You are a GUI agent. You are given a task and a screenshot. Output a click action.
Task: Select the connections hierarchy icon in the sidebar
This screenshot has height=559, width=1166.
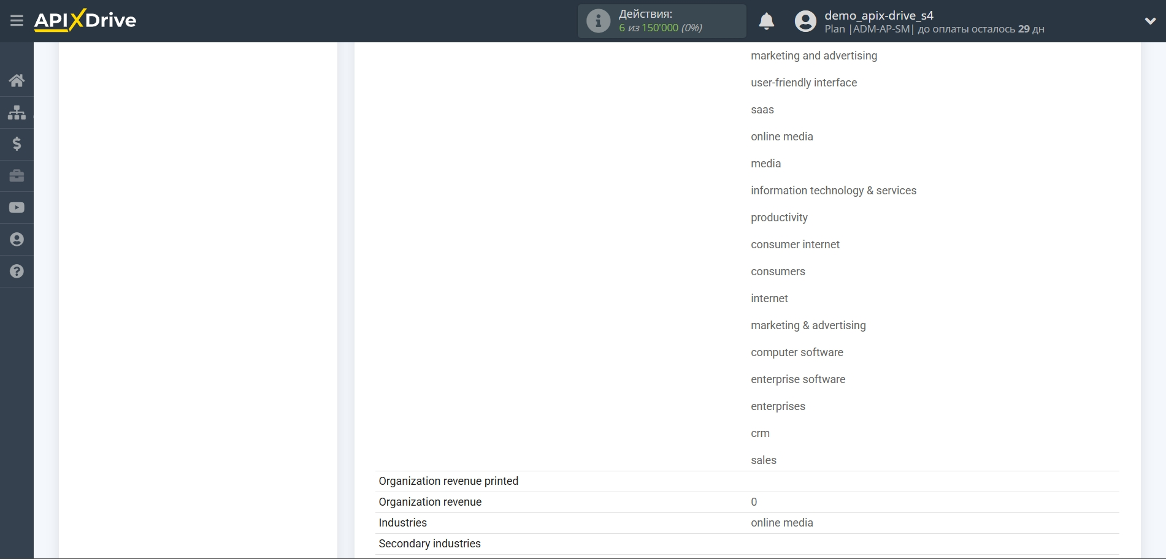pos(17,112)
